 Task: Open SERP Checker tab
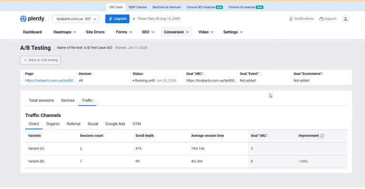137,7
